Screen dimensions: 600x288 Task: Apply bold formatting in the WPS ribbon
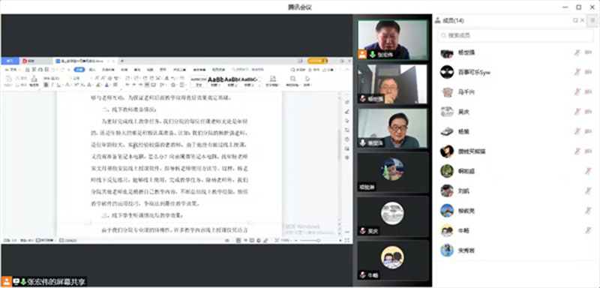(46, 85)
